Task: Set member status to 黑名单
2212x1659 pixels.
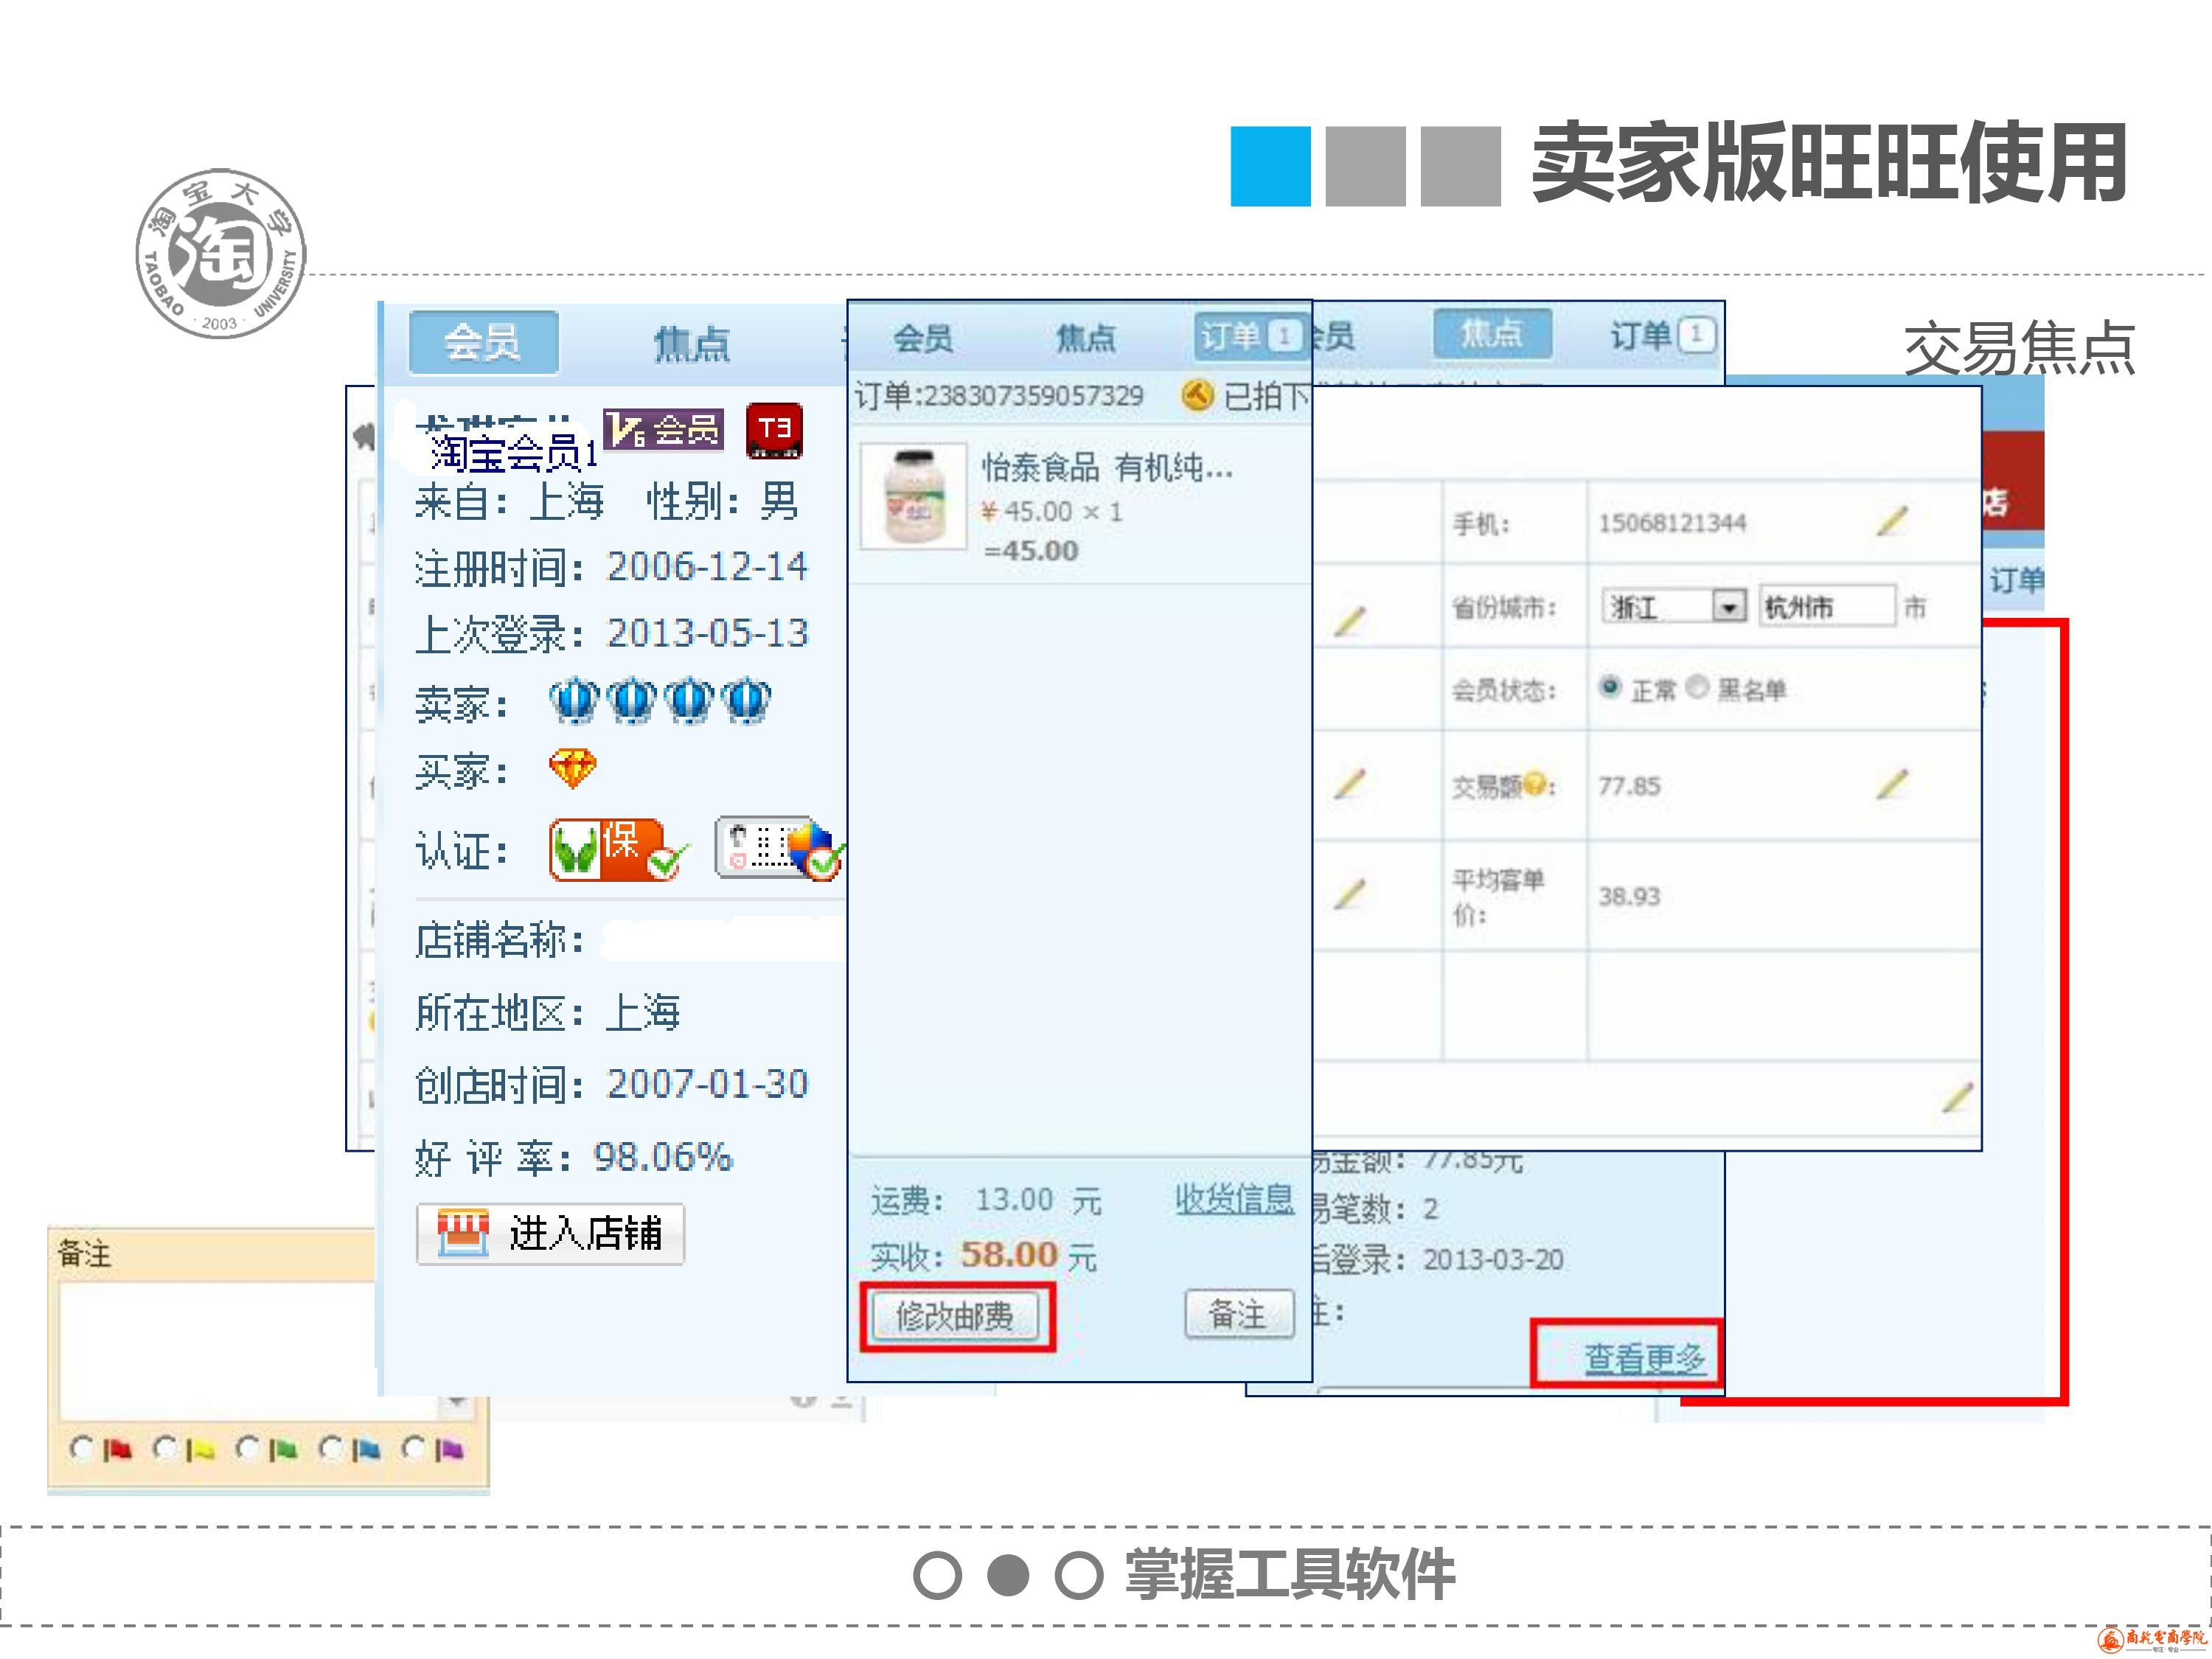Action: click(1697, 687)
